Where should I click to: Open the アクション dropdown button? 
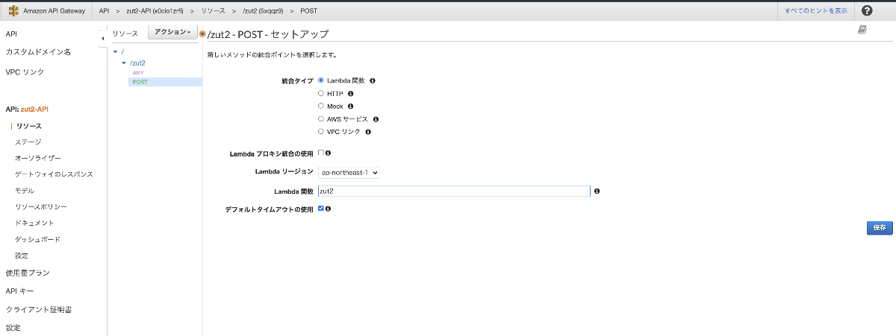coord(173,33)
